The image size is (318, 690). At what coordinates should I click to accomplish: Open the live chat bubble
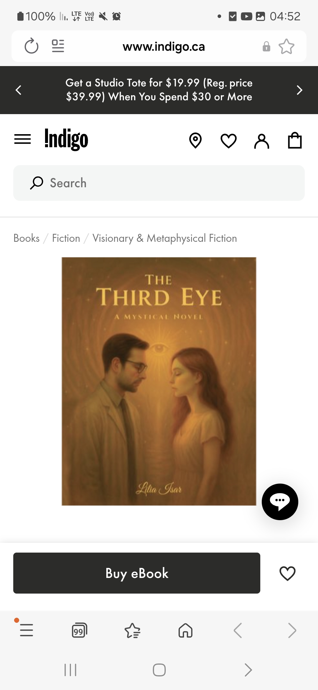click(280, 502)
